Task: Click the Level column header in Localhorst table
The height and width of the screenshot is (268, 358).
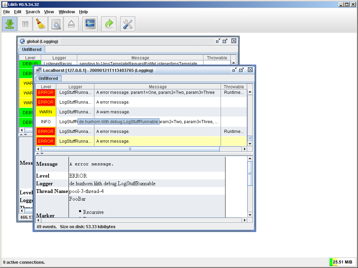Action: (46, 87)
